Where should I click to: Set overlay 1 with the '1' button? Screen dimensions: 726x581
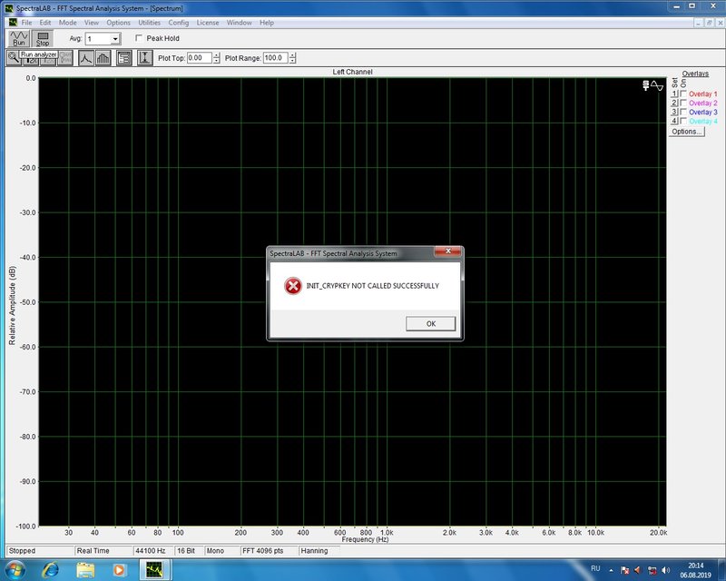674,94
